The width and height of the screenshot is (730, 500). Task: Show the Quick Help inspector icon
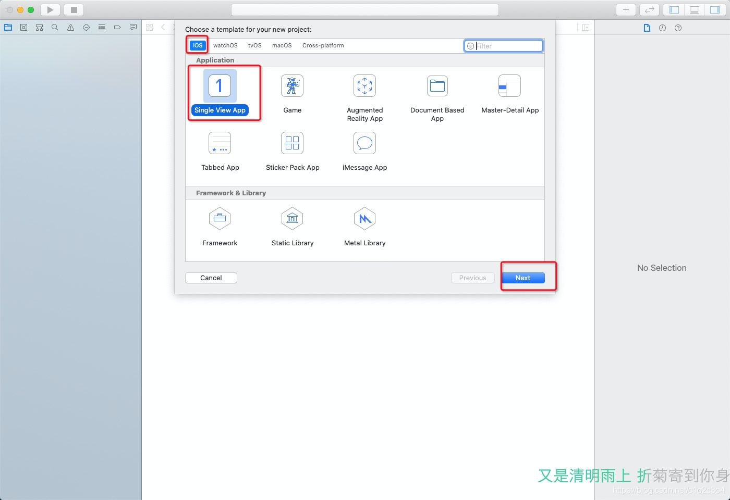[x=678, y=28]
